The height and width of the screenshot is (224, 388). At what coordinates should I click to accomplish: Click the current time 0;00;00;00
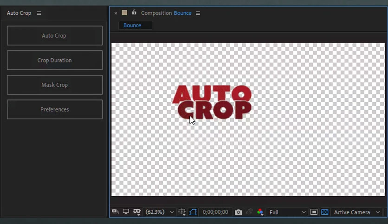coord(215,212)
